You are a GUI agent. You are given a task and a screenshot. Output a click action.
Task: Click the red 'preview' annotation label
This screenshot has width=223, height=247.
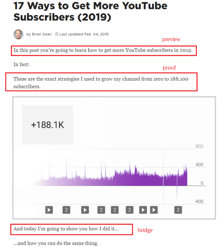point(171,39)
